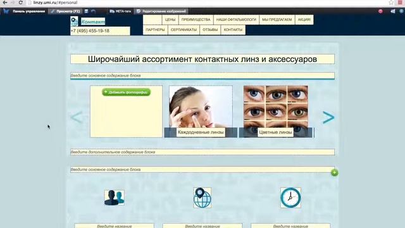
Task: Open the СЕРТИФИКАТЫ menu item
Action: pyautogui.click(x=184, y=30)
